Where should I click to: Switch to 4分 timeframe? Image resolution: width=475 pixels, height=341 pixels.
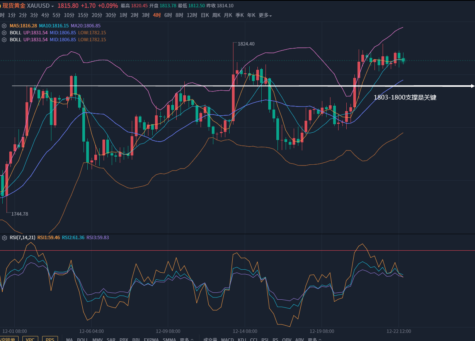[46, 15]
